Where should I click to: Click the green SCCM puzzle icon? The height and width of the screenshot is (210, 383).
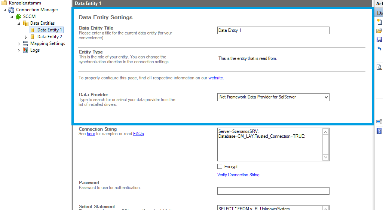(x=18, y=16)
